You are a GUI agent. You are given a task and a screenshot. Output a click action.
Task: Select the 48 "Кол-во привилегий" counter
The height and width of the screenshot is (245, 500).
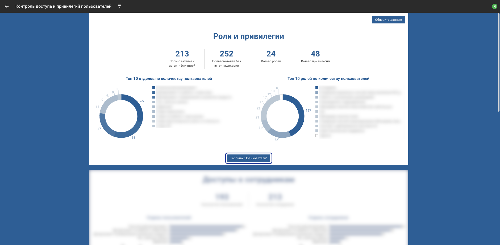[x=315, y=54]
